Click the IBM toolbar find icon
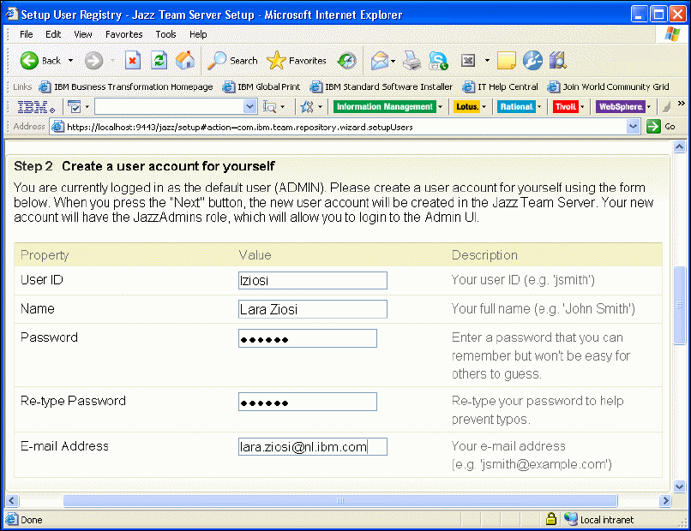The image size is (691, 531). coord(269,106)
